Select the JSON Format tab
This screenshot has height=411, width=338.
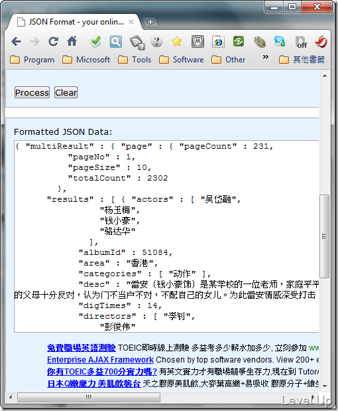coord(74,22)
